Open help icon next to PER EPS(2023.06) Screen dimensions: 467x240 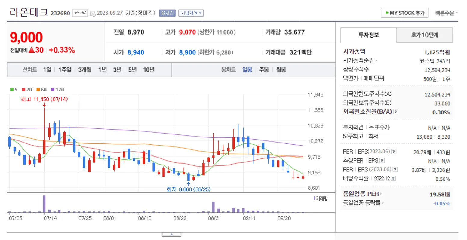click(394, 152)
